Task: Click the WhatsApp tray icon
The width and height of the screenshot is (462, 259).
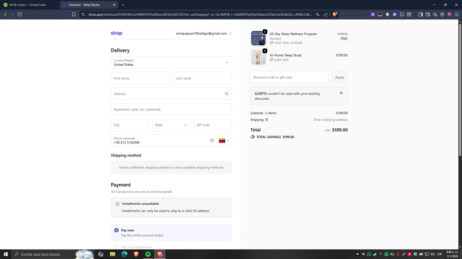Action: pyautogui.click(x=369, y=254)
